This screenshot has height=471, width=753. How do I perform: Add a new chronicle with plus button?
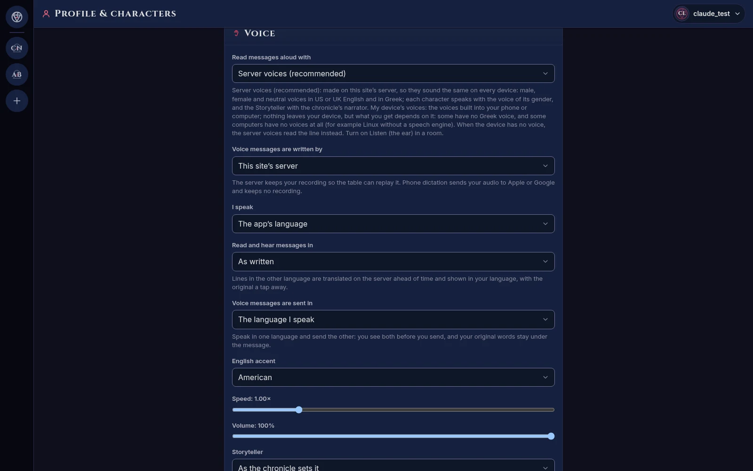point(17,101)
